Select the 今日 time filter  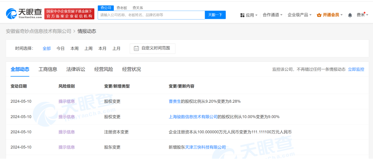coord(60,49)
